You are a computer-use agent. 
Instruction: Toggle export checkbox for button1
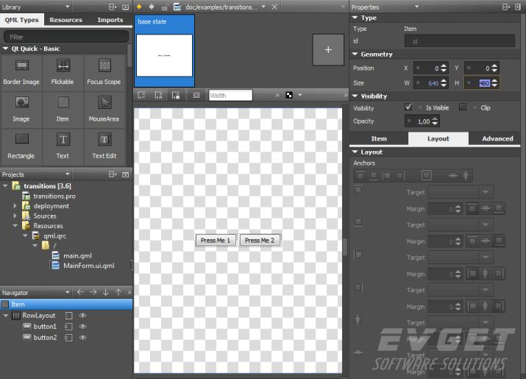68,326
